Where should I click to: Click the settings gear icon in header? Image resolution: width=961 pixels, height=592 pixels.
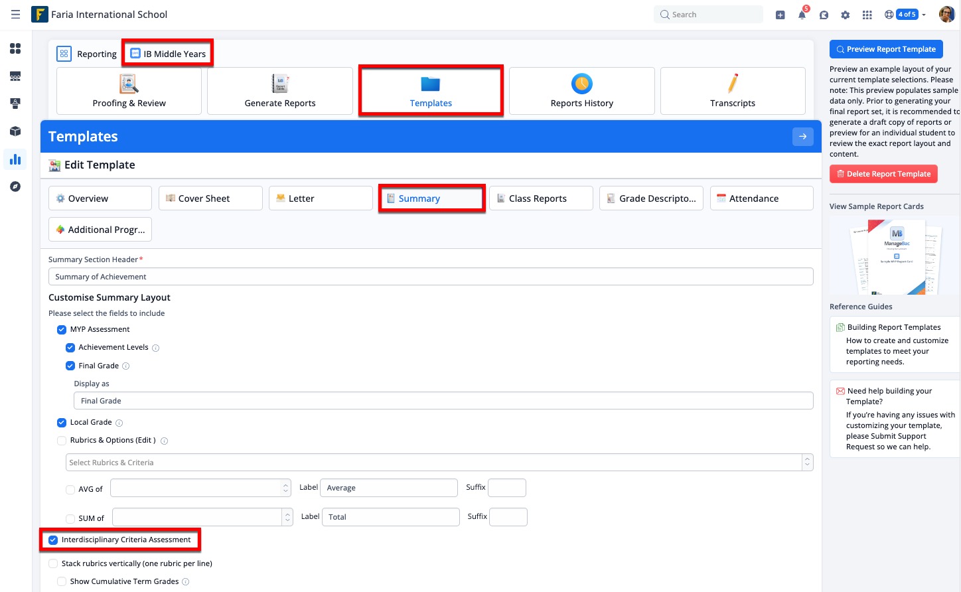[845, 15]
